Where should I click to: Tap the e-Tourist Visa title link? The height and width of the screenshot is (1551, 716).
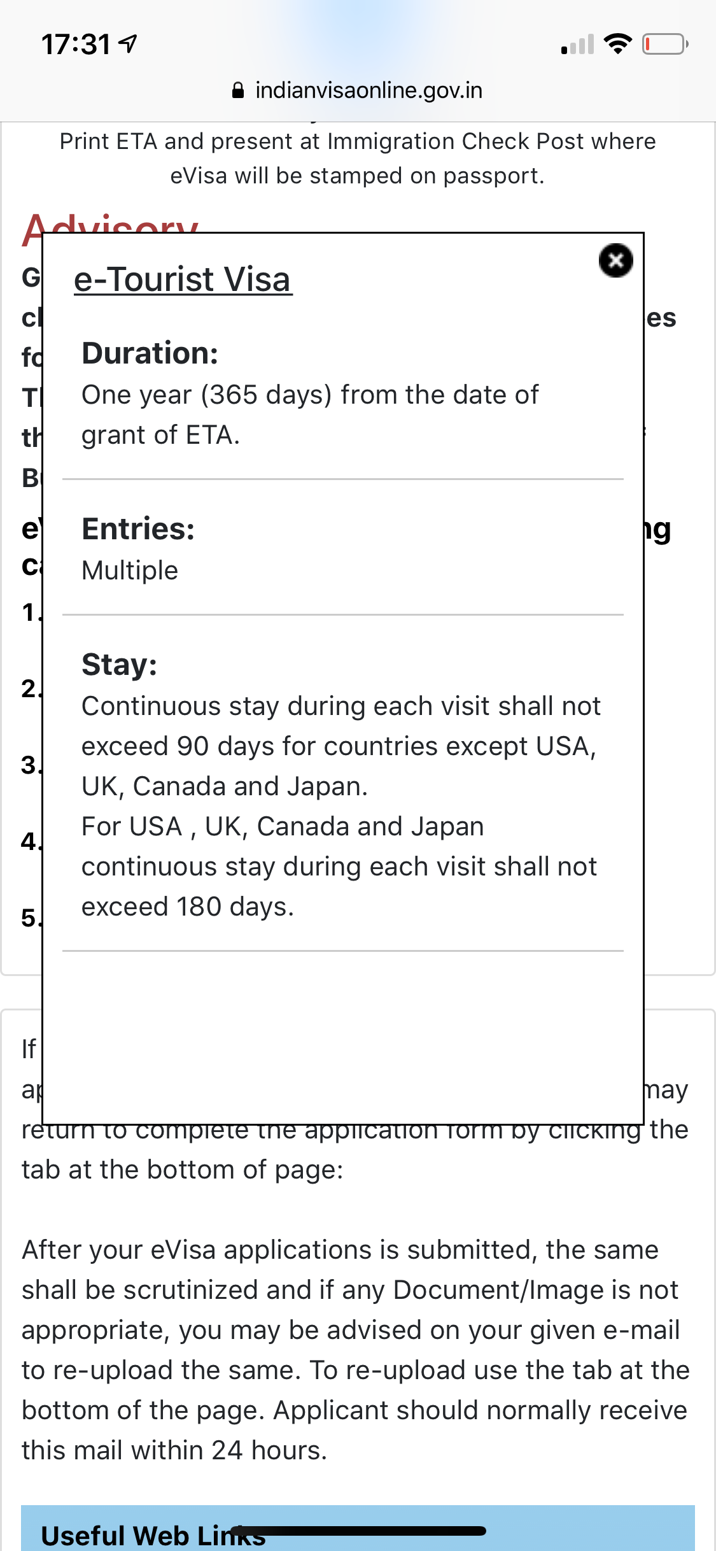pos(183,280)
